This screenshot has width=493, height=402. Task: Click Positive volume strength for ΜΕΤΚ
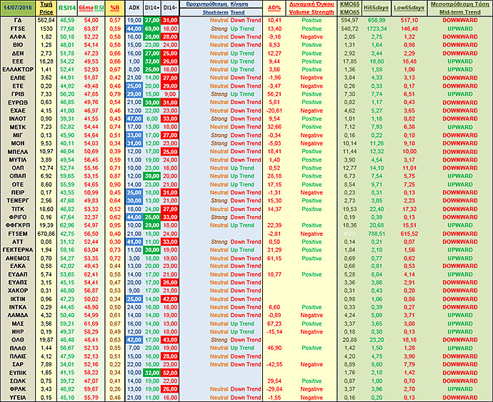point(312,127)
